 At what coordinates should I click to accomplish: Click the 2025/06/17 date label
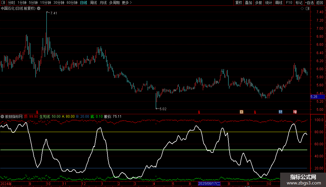coord(209,184)
